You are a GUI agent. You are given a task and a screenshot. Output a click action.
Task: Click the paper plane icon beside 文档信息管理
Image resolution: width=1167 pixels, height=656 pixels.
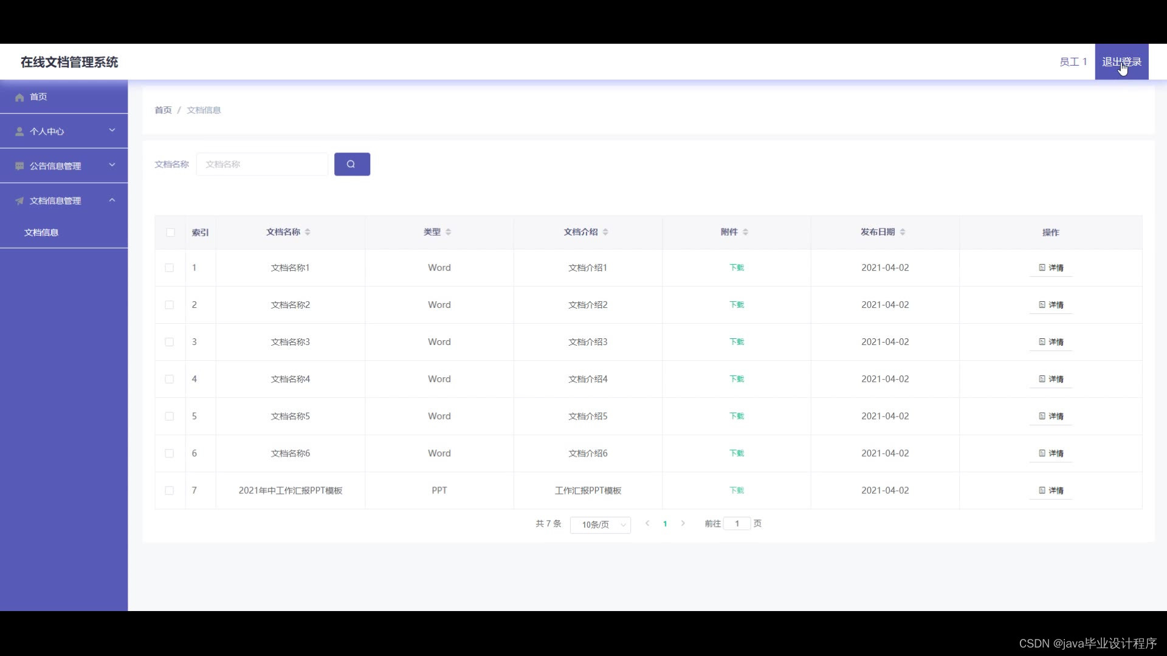[19, 201]
